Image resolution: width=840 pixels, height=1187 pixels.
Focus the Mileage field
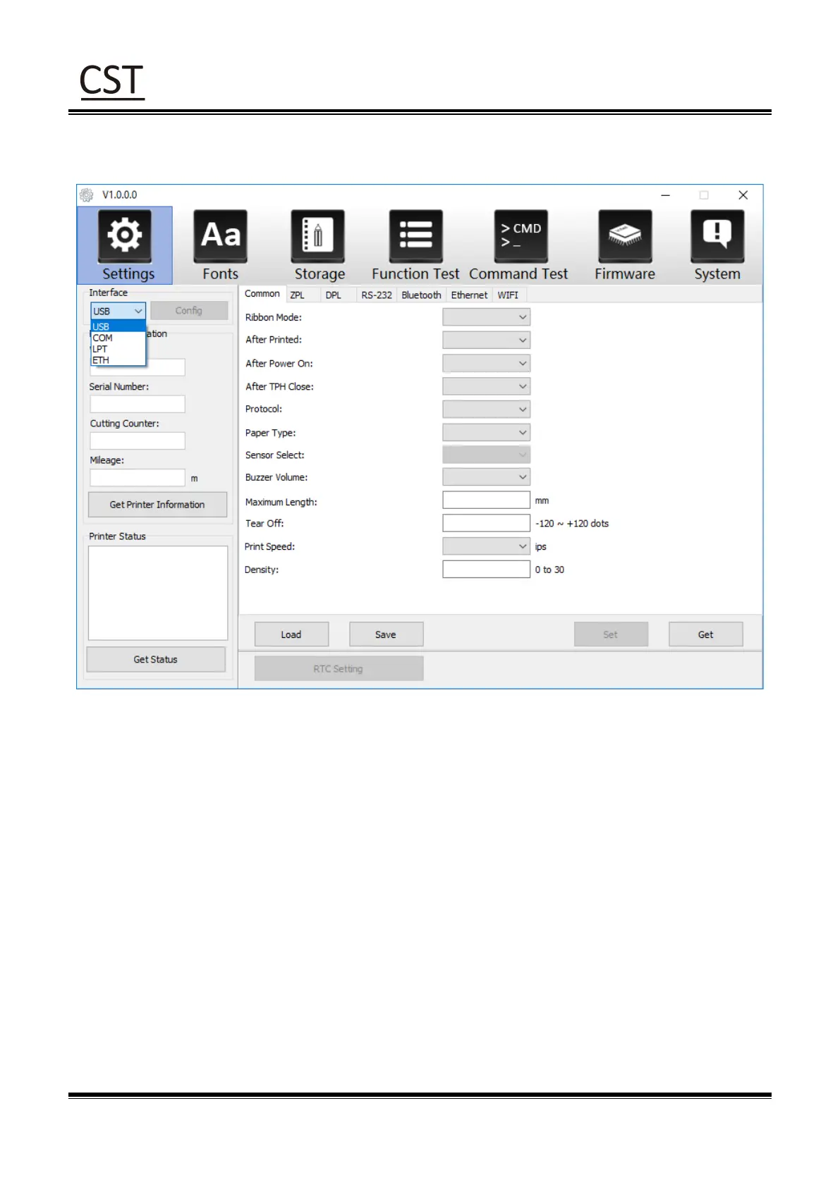click(x=138, y=477)
